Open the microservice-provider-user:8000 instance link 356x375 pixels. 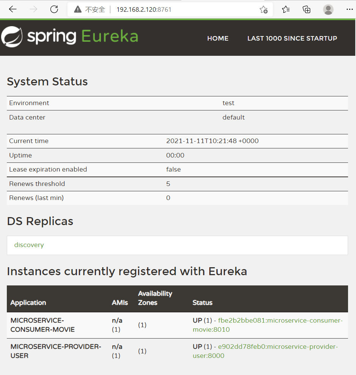click(265, 351)
